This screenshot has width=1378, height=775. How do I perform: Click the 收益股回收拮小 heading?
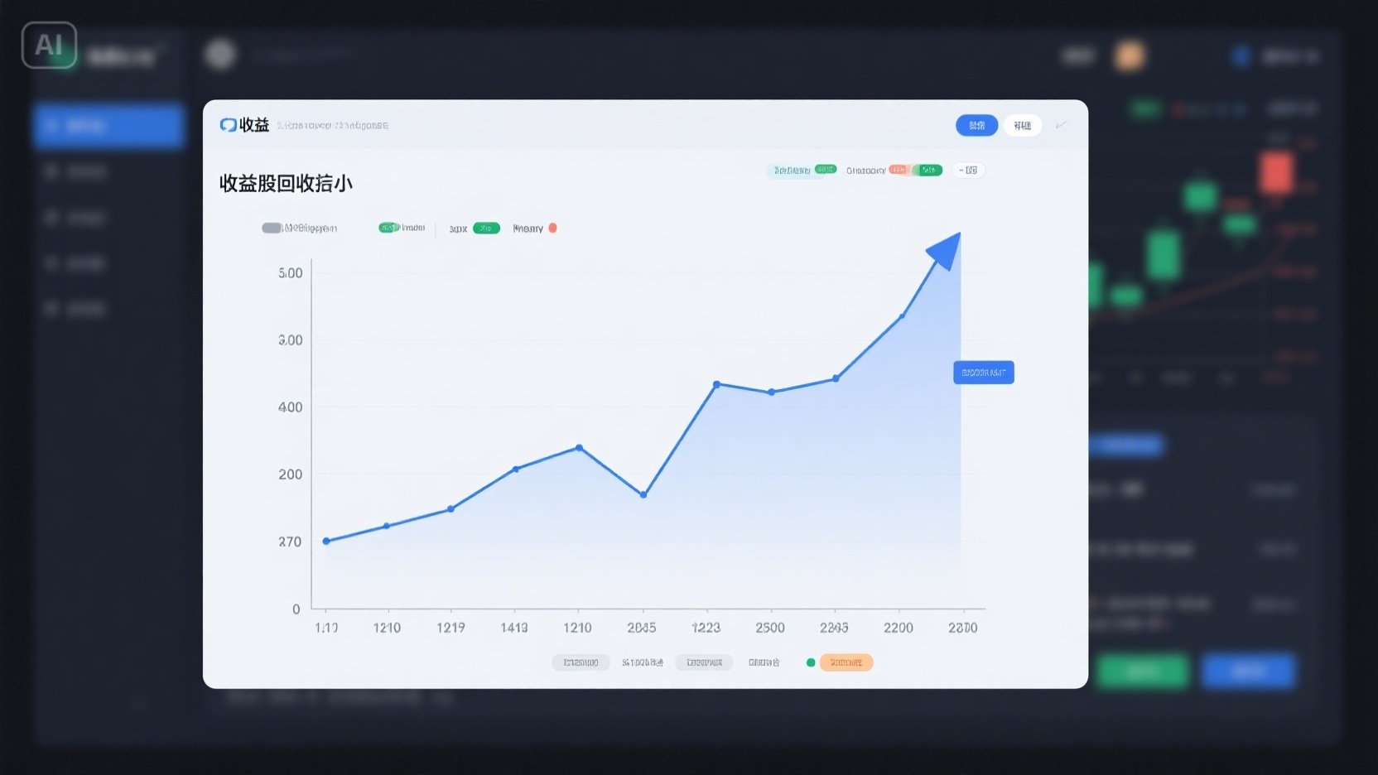coord(286,183)
